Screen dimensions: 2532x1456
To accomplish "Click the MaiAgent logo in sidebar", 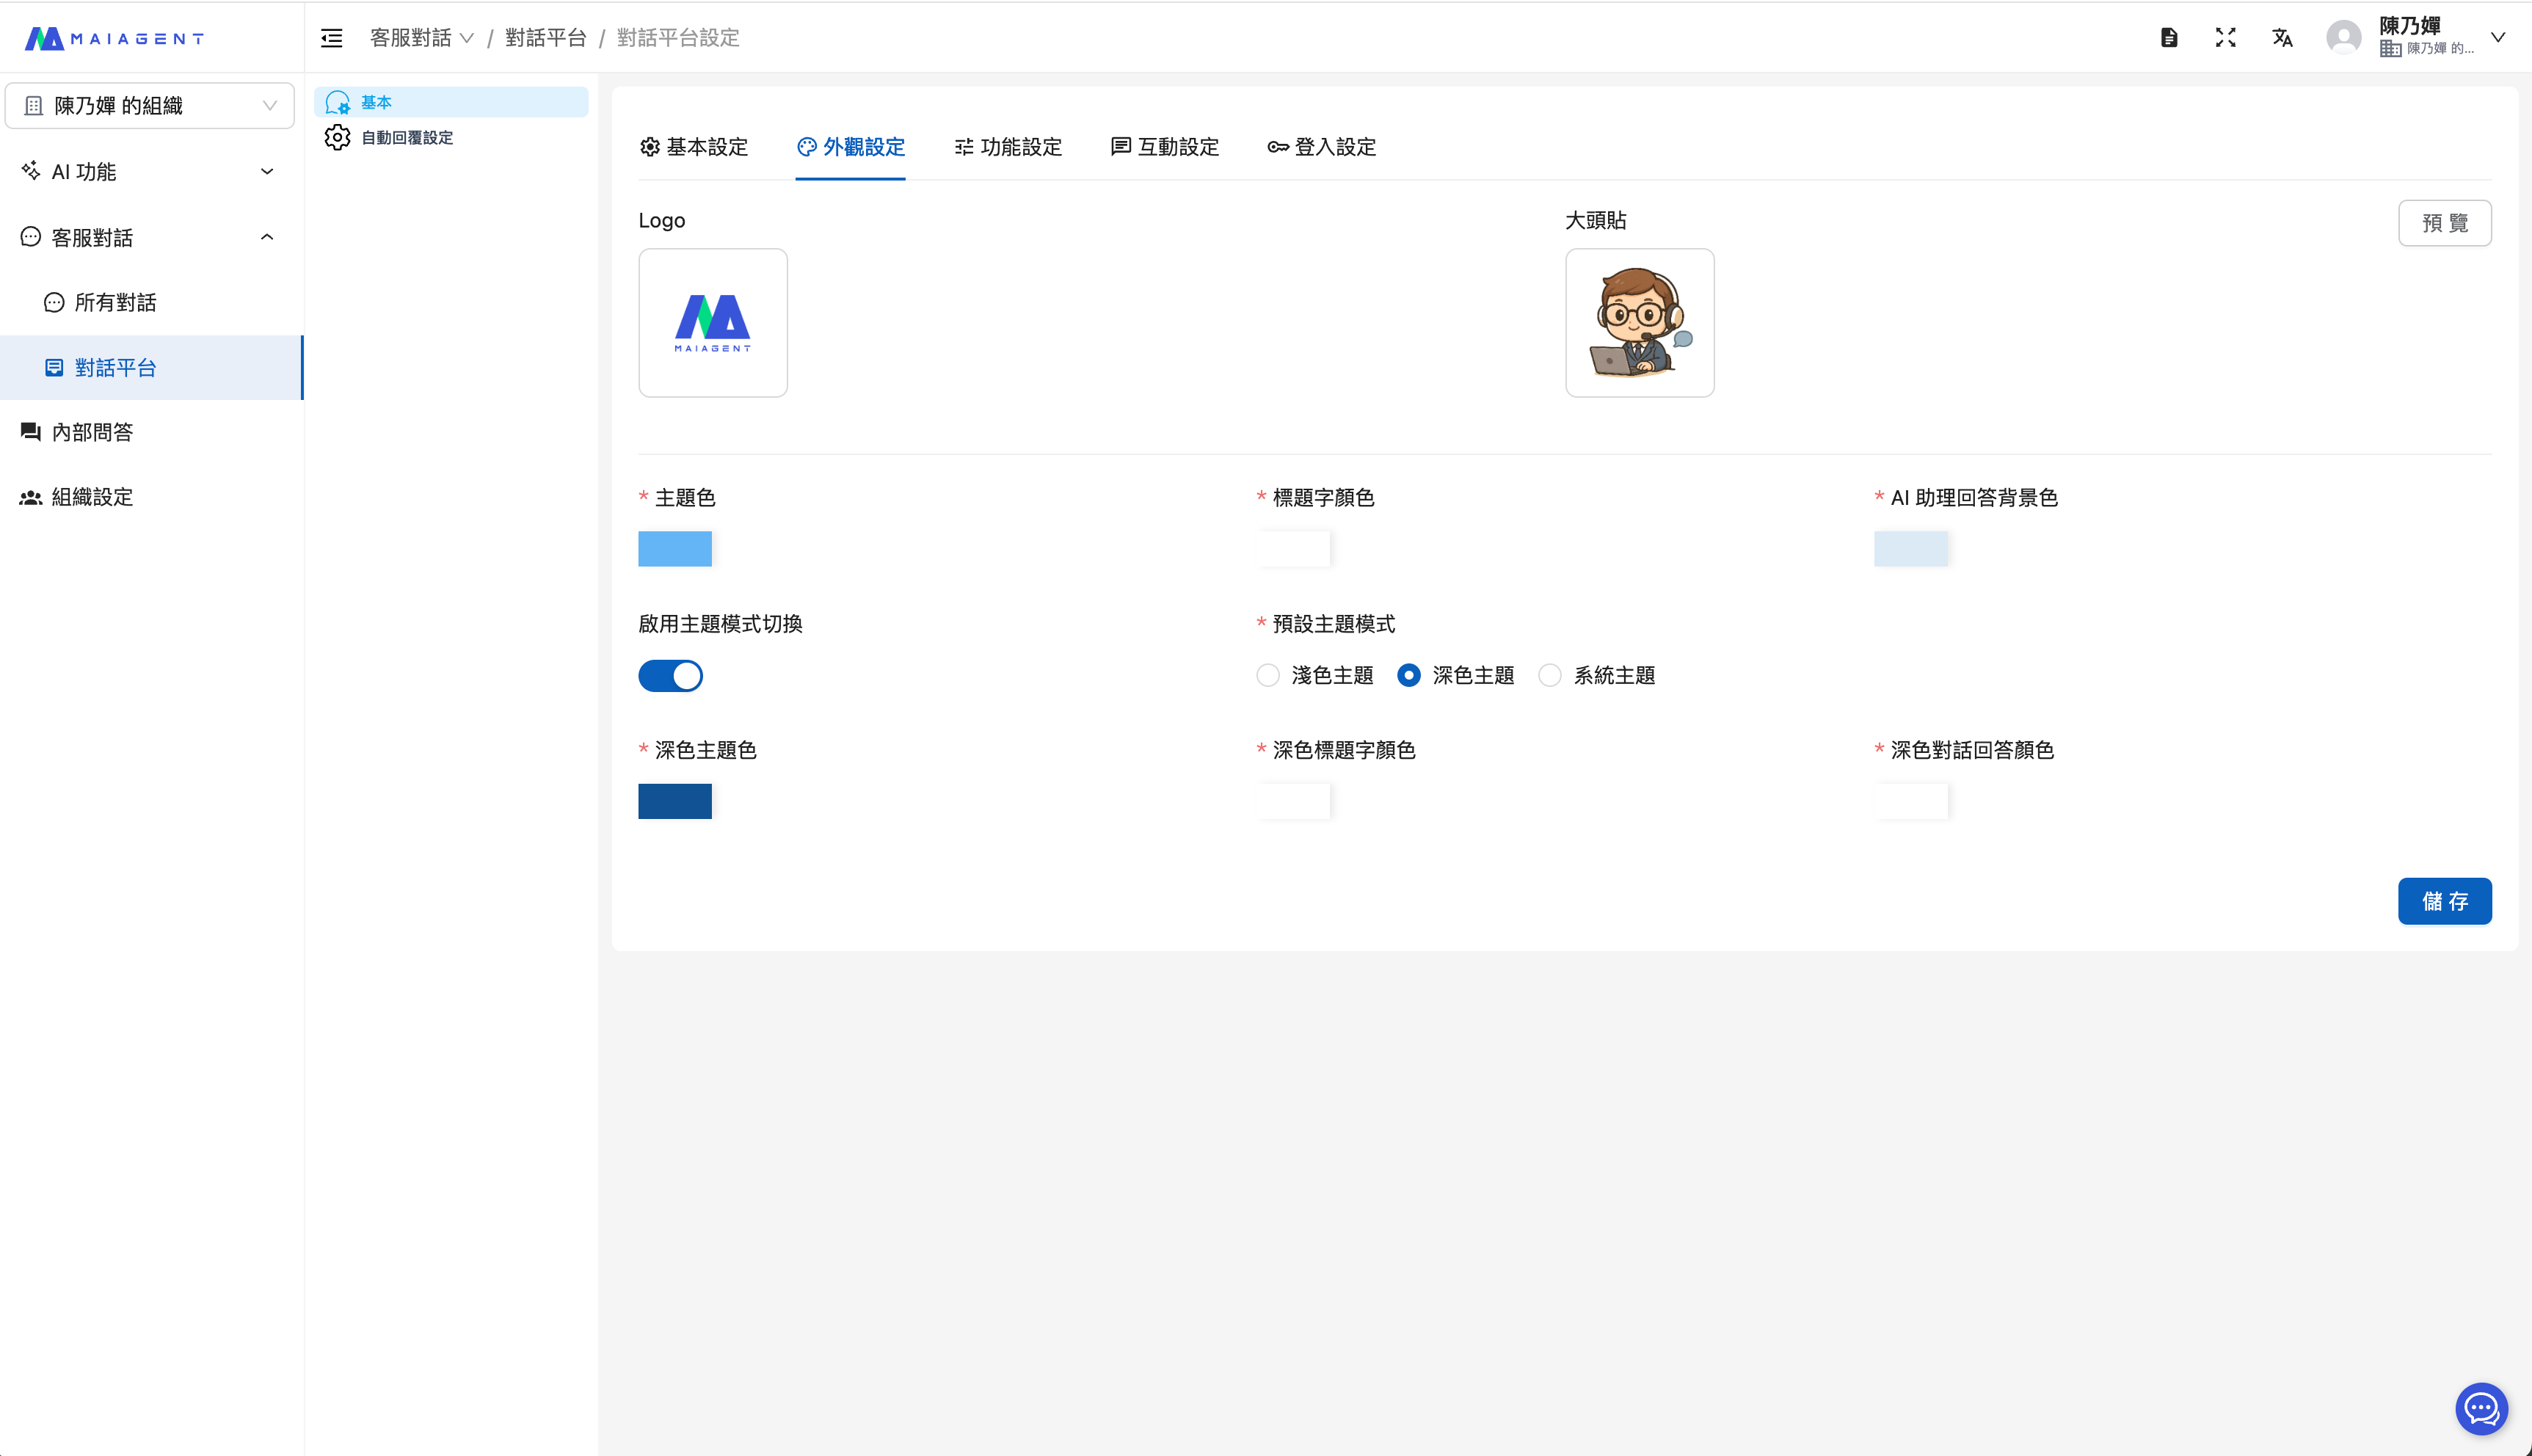I will pyautogui.click(x=114, y=38).
